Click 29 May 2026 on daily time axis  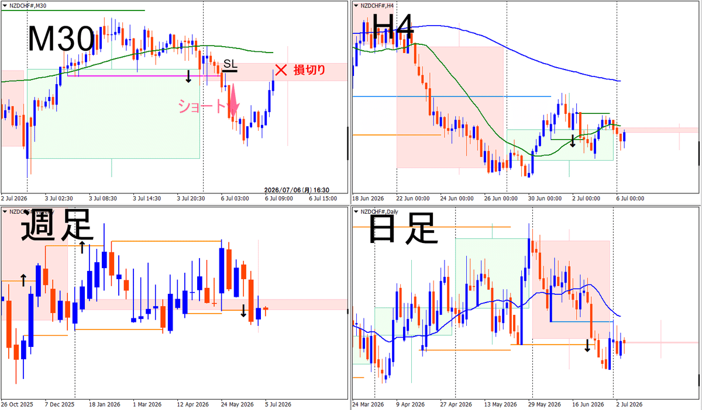(544, 404)
